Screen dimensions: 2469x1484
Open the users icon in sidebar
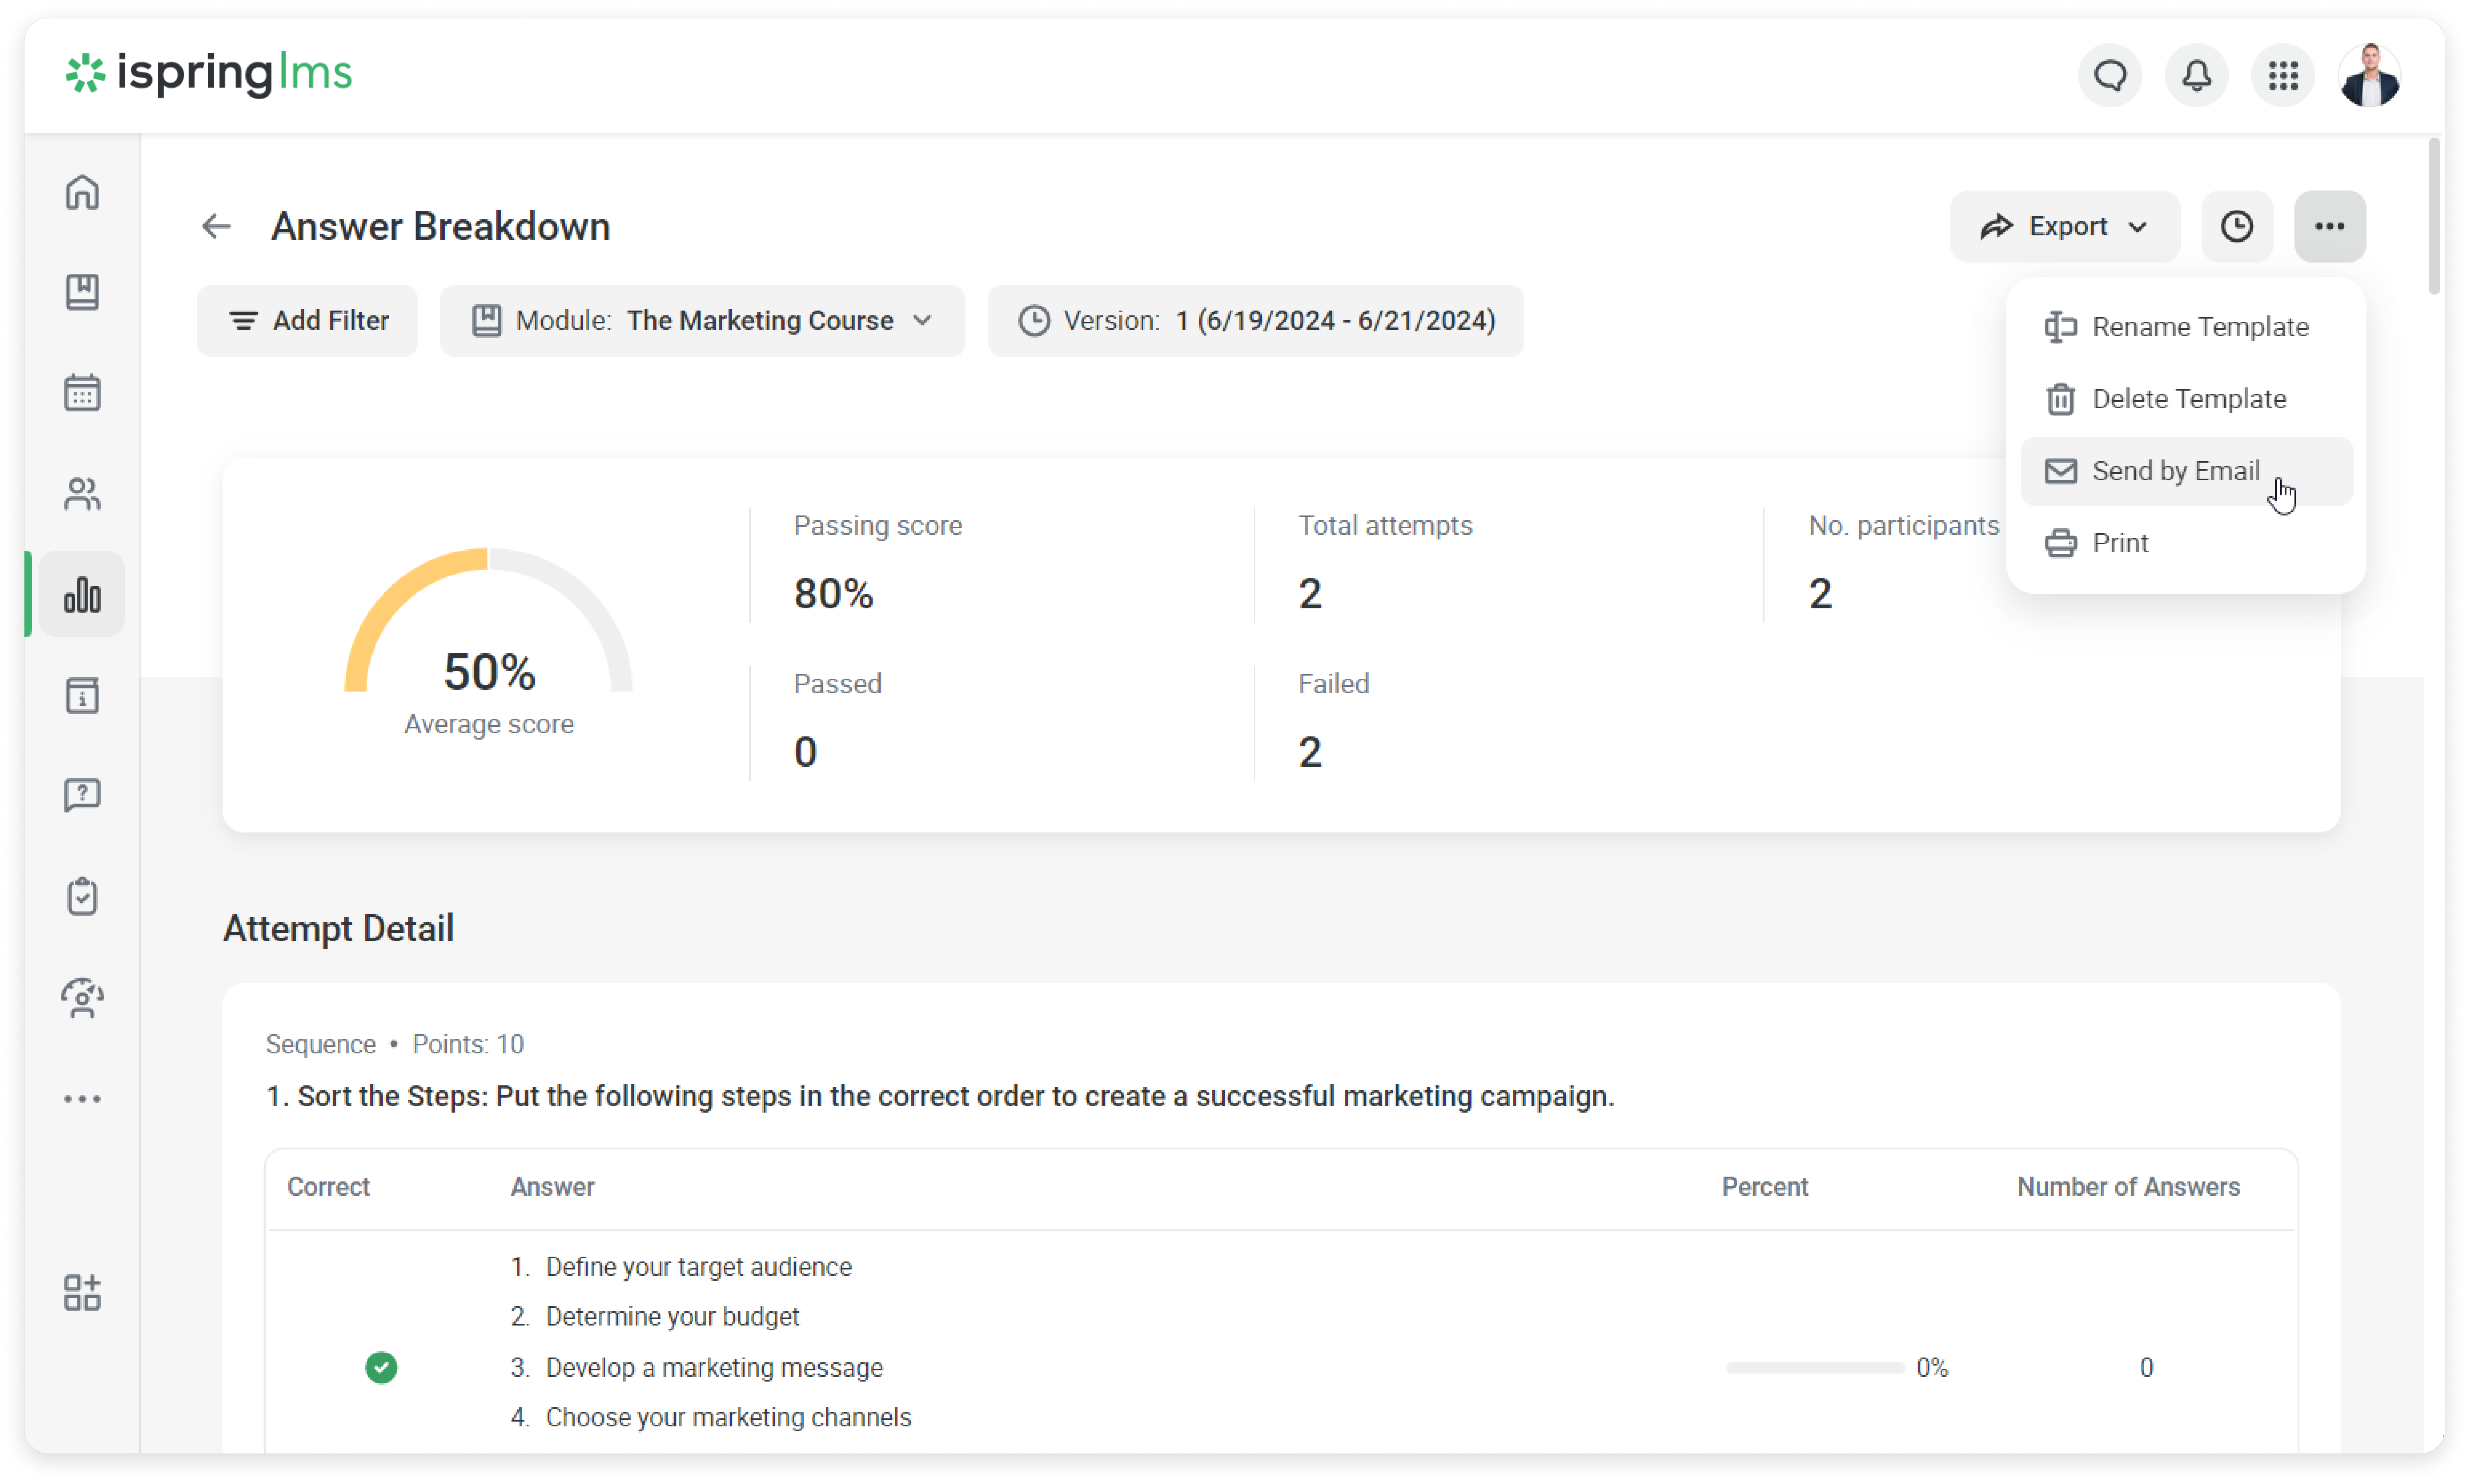82,493
